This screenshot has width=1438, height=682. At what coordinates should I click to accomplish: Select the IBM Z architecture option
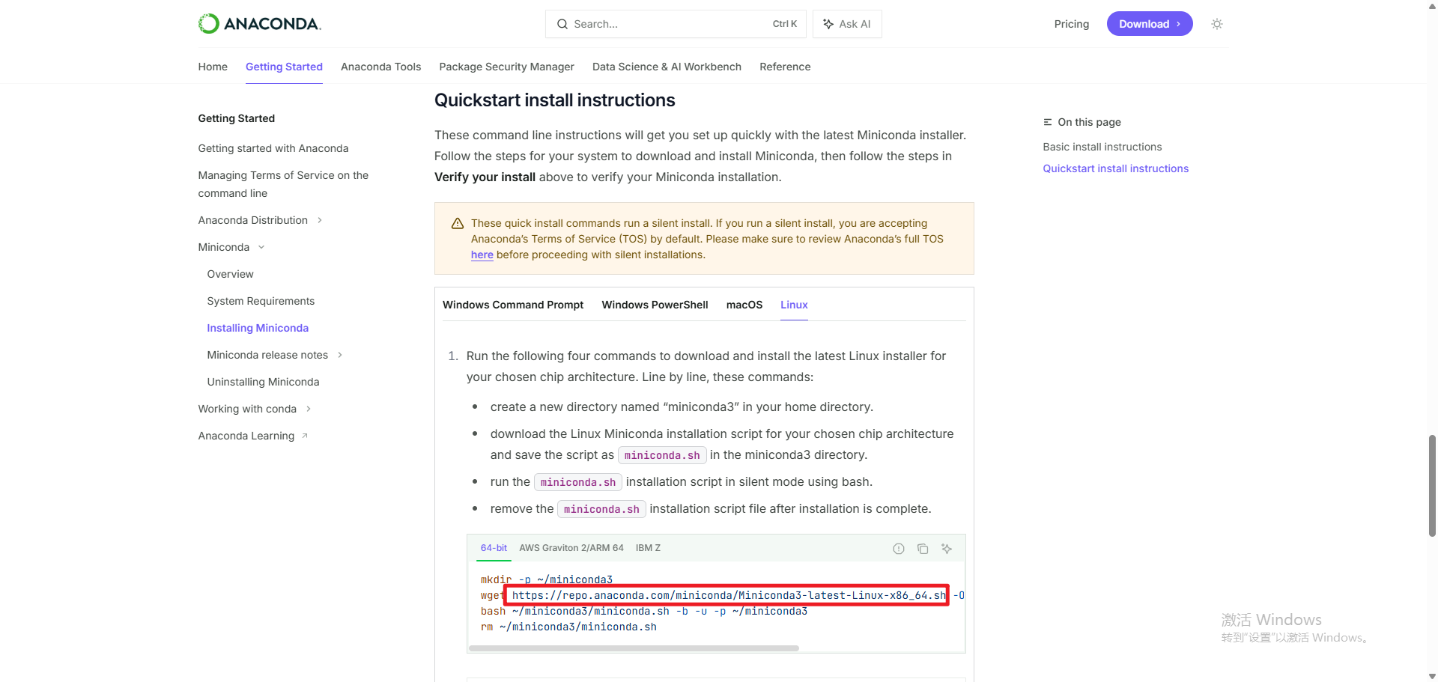[647, 548]
